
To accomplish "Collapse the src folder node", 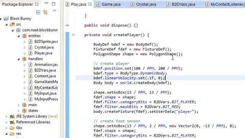I will [7, 25].
